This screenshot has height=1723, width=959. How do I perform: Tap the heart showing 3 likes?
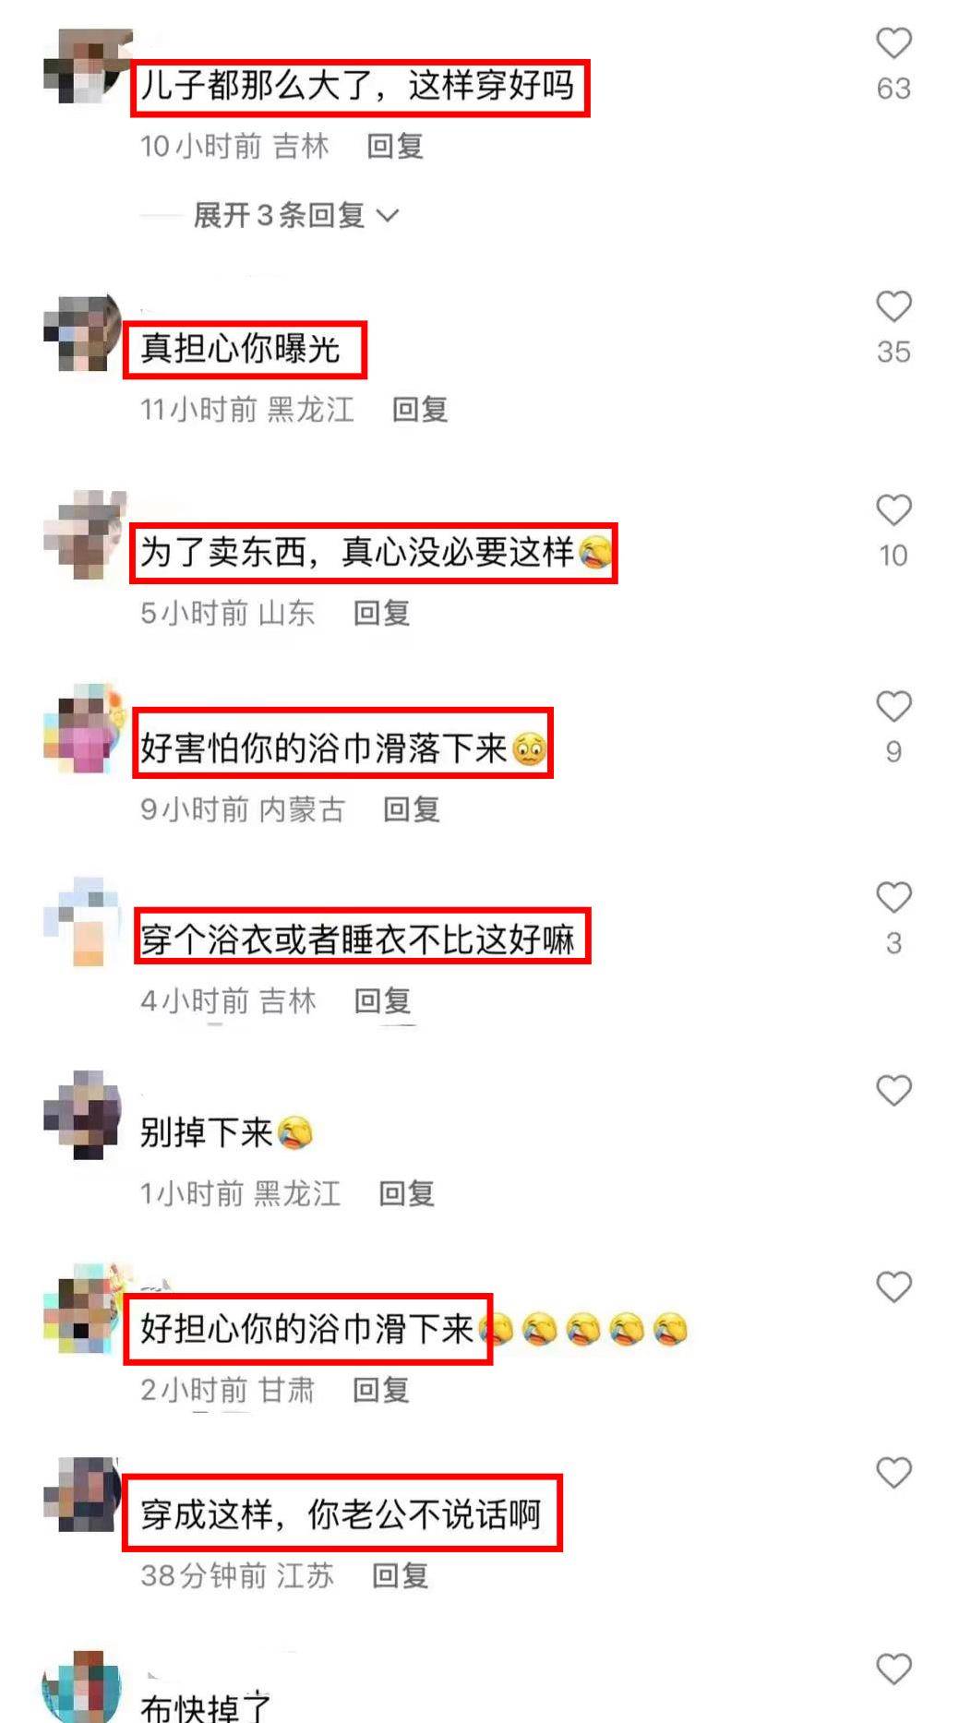(x=893, y=898)
